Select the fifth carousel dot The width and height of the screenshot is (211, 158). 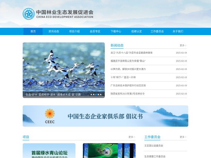(x=101, y=95)
